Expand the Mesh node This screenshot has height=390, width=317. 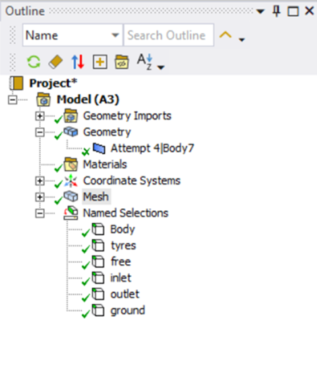pos(40,197)
